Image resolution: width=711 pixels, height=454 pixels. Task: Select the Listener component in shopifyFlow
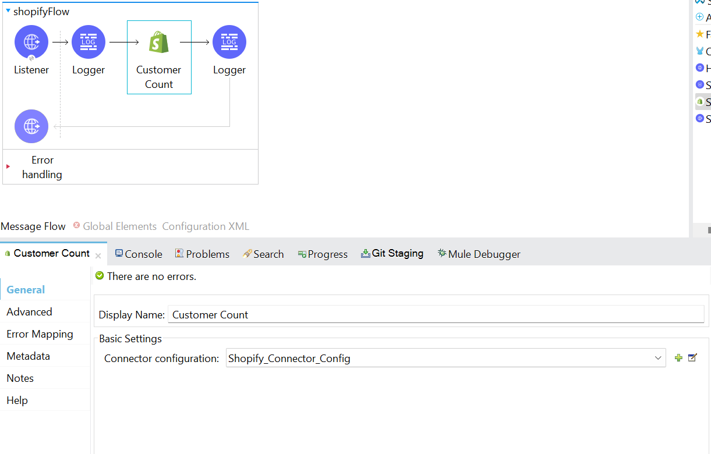tap(31, 42)
